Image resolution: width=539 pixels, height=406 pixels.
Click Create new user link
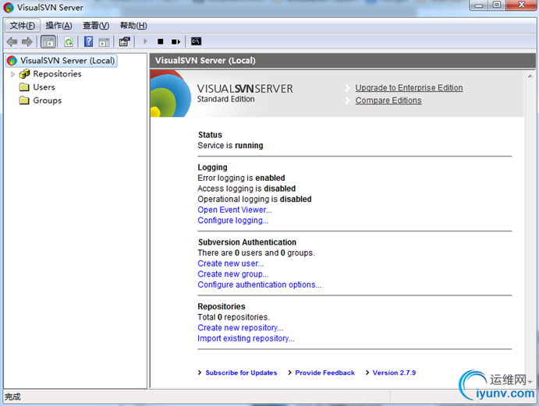[x=231, y=263]
